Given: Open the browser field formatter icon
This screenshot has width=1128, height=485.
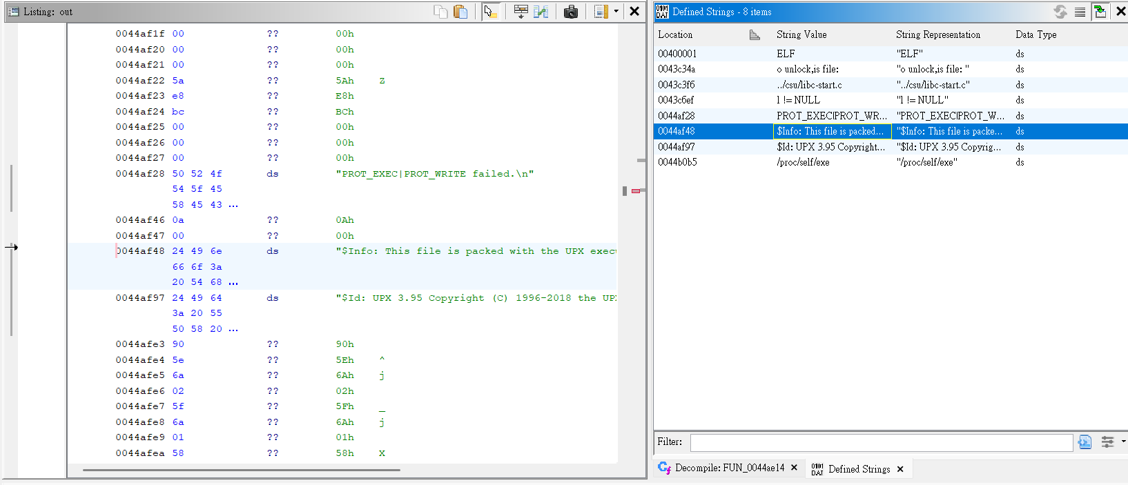Looking at the screenshot, I should click(x=521, y=12).
